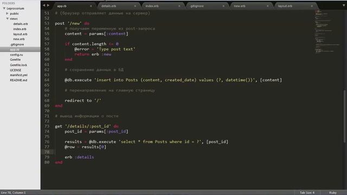
Task: Click the "if content.length" line
Action: click(92, 44)
